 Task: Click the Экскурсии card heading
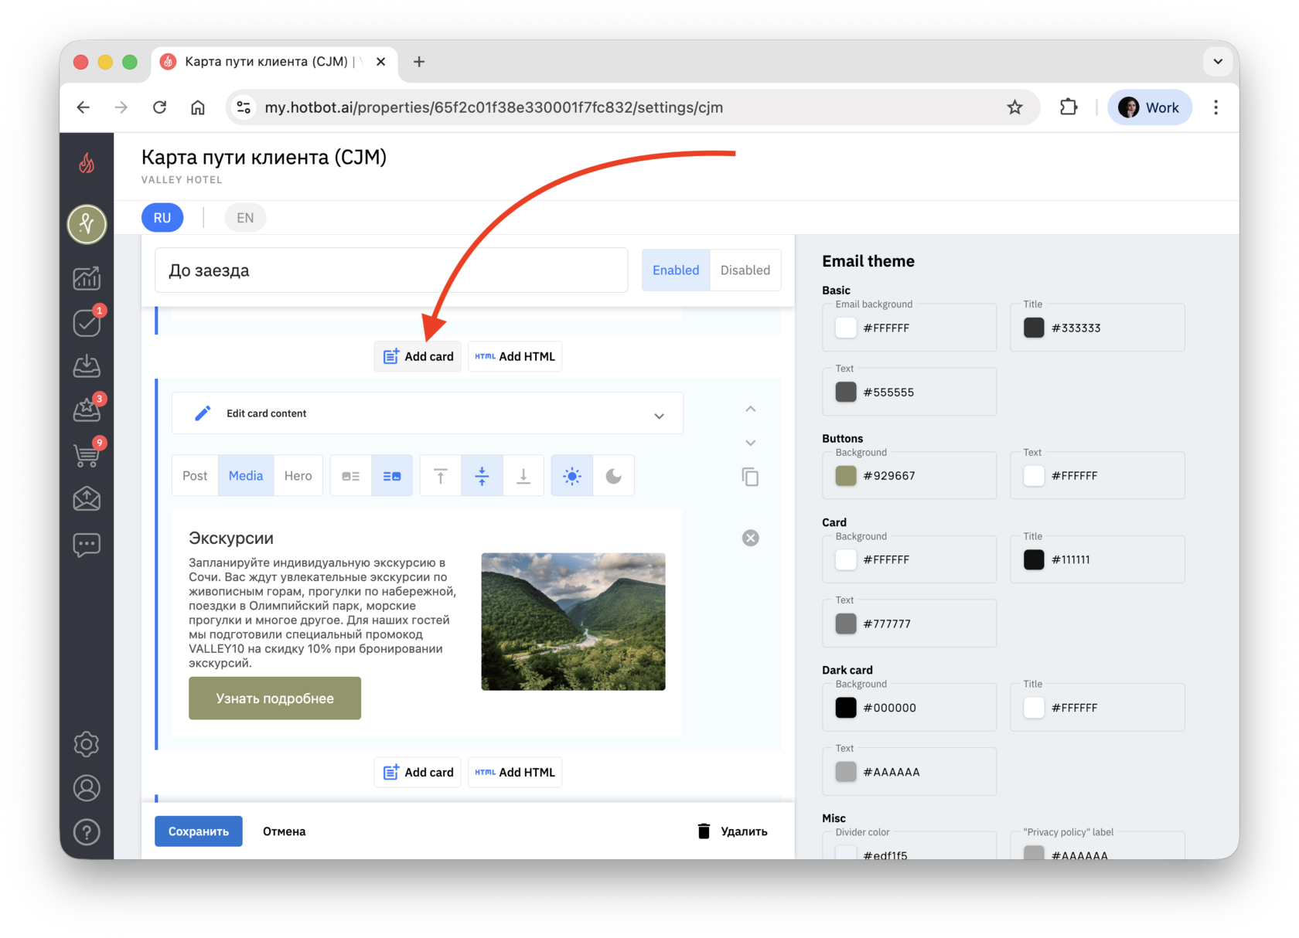click(231, 538)
